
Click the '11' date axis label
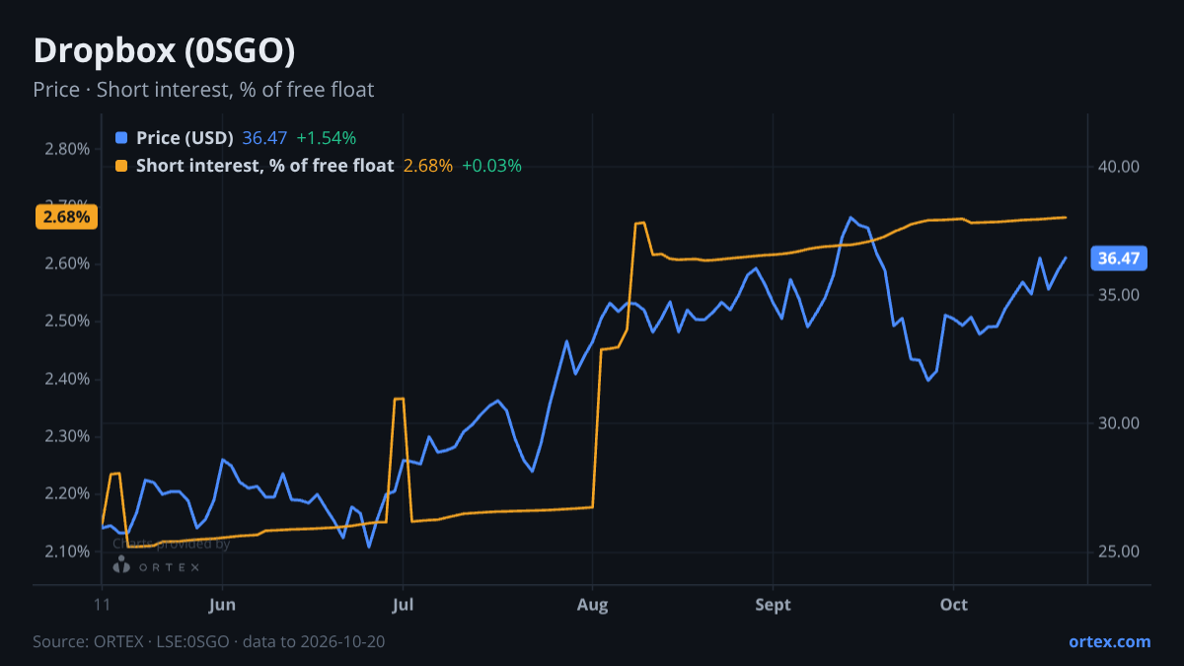pyautogui.click(x=102, y=605)
